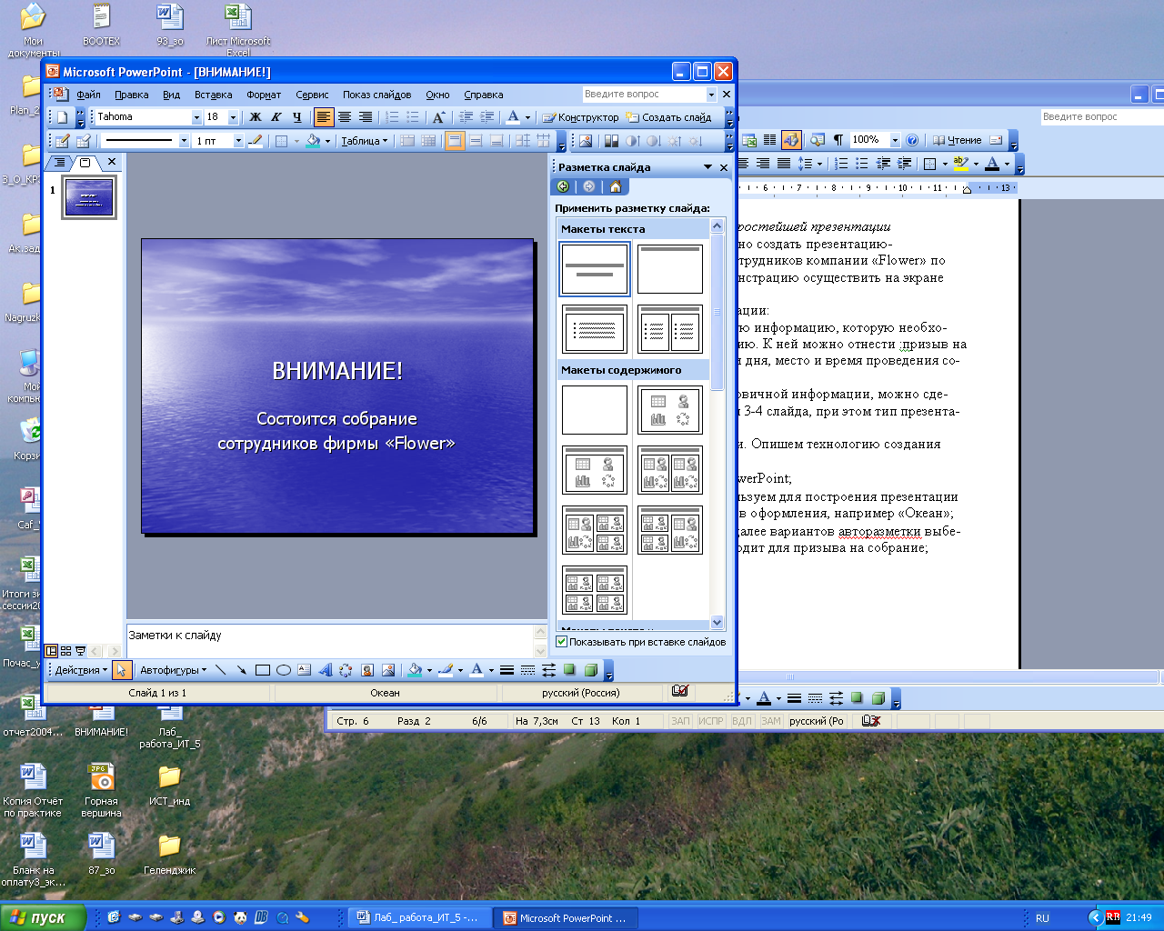Open the Таблица menu button
This screenshot has height=931, width=1164.
click(364, 141)
